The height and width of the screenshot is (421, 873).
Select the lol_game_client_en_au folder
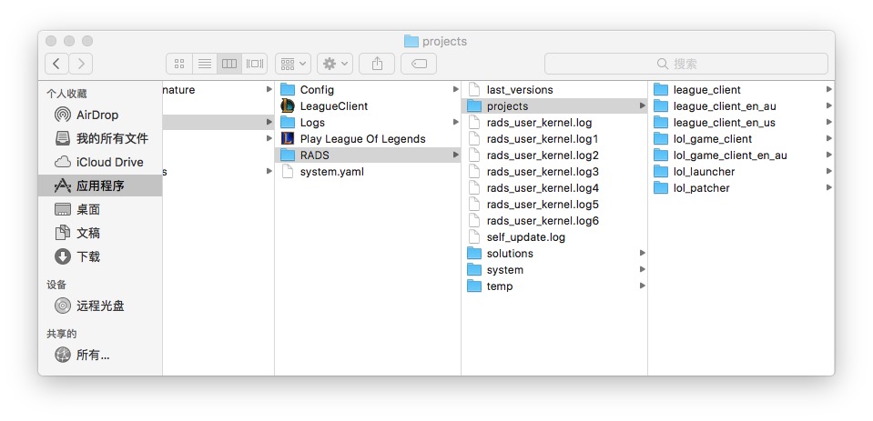(x=742, y=155)
